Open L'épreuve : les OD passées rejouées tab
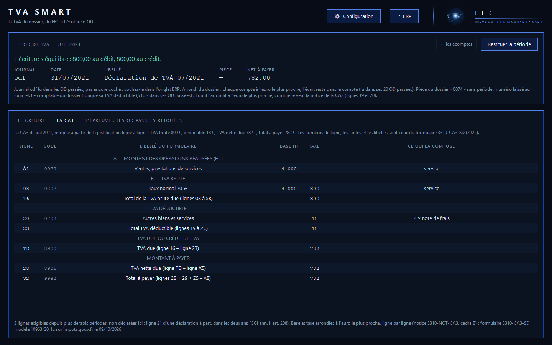552x345 pixels. (134, 120)
